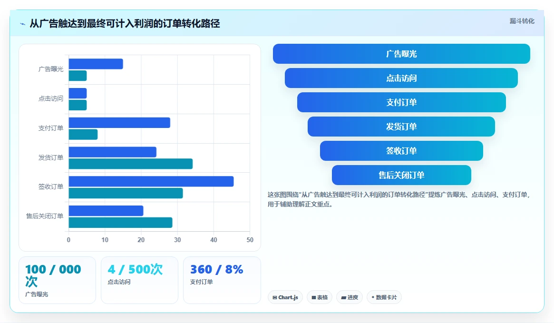Click the teal bar for 签收订单
Image resolution: width=554 pixels, height=323 pixels.
pyautogui.click(x=126, y=193)
